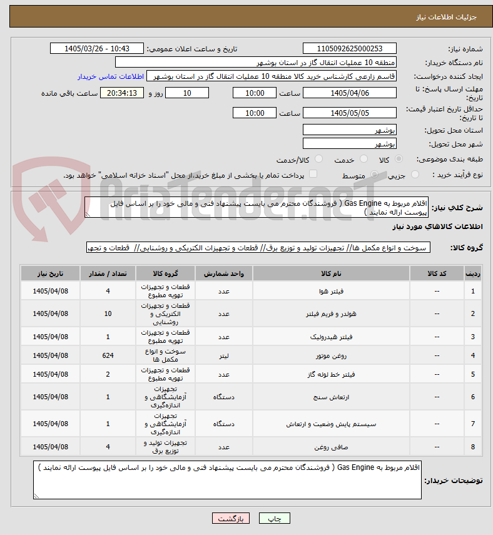Click the شرح کلی نیاز text area
Screen dimensions: 493x535
[257, 207]
